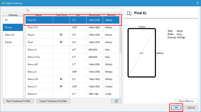Click the Clone Device button
Screen dimensions: 201x112
point(187,101)
